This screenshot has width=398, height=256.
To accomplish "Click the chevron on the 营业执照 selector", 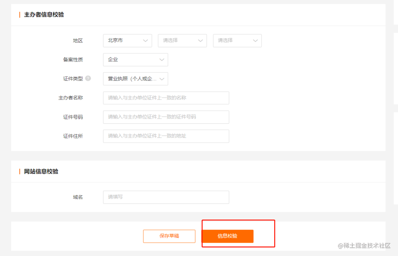I will pyautogui.click(x=161, y=78).
